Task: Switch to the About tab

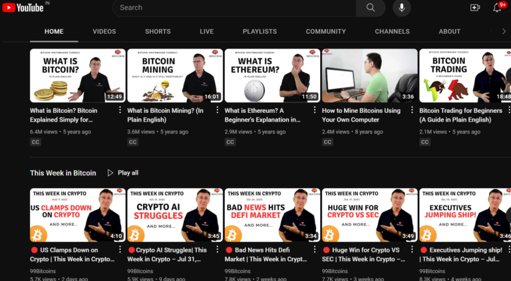Action: click(449, 31)
